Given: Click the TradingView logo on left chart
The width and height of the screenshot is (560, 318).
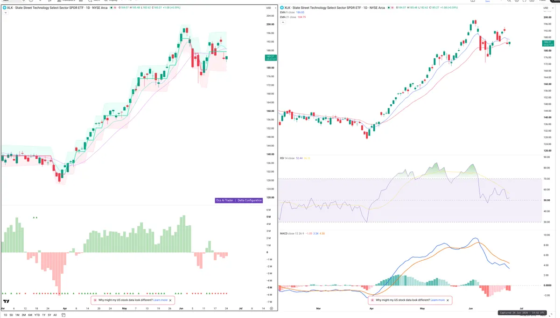Looking at the screenshot, I should 6,301.
